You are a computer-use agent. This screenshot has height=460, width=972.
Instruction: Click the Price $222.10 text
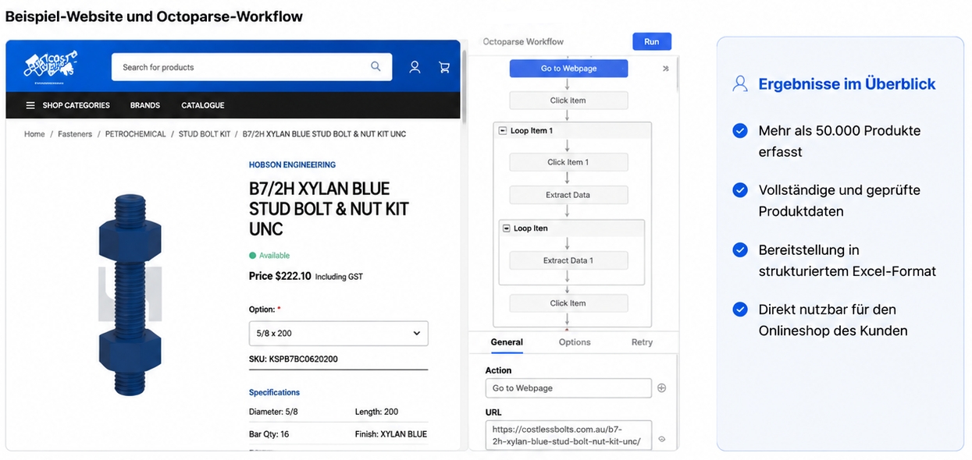[x=279, y=276]
